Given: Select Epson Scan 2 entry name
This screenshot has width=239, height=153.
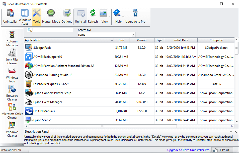Looking at the screenshot, I should coord(42,120).
